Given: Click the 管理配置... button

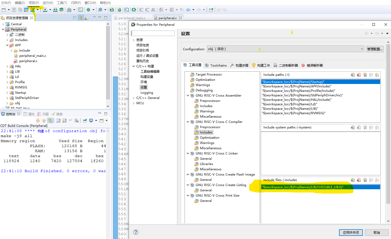Looking at the screenshot, I should coord(375,49).
